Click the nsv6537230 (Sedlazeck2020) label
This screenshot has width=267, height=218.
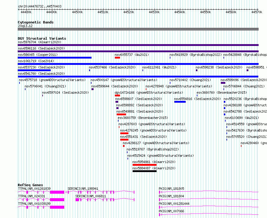[41, 67]
